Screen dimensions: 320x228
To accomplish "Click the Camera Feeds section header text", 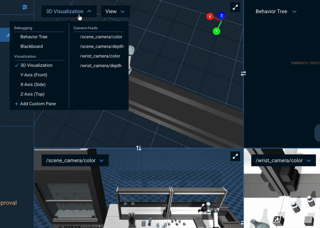I will [86, 28].
